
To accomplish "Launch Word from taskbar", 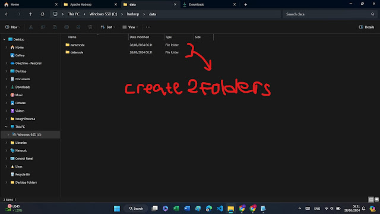I will click(187, 209).
